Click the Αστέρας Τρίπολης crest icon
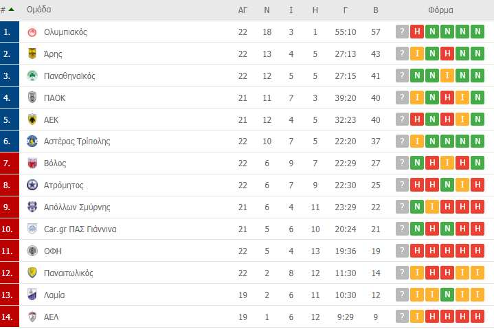The height and width of the screenshot is (329, 494). (x=32, y=141)
